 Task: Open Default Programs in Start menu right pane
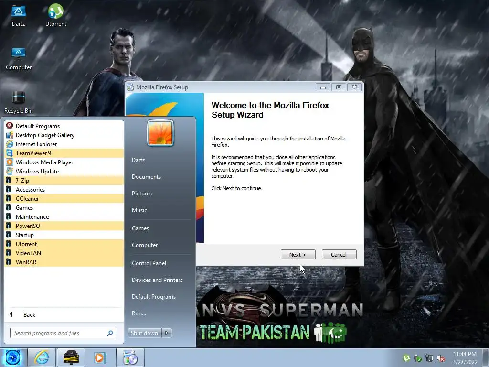[154, 297]
